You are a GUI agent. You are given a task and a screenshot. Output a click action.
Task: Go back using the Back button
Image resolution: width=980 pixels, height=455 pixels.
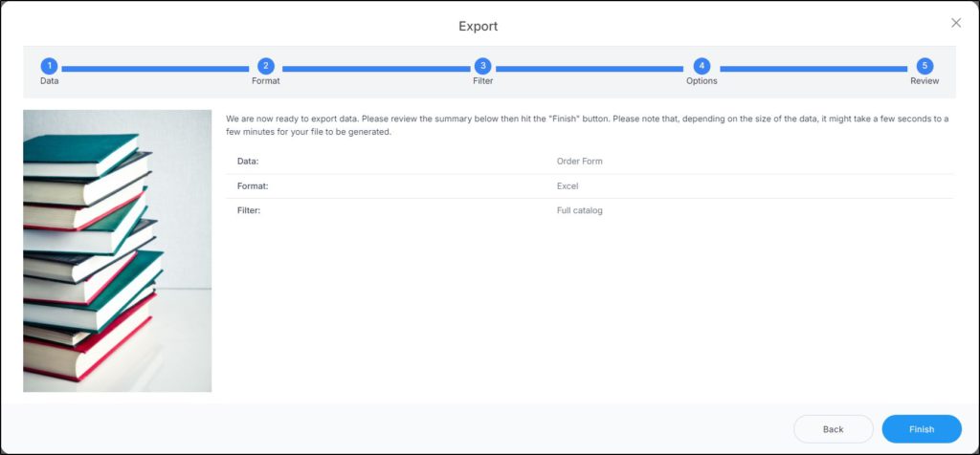pos(833,429)
